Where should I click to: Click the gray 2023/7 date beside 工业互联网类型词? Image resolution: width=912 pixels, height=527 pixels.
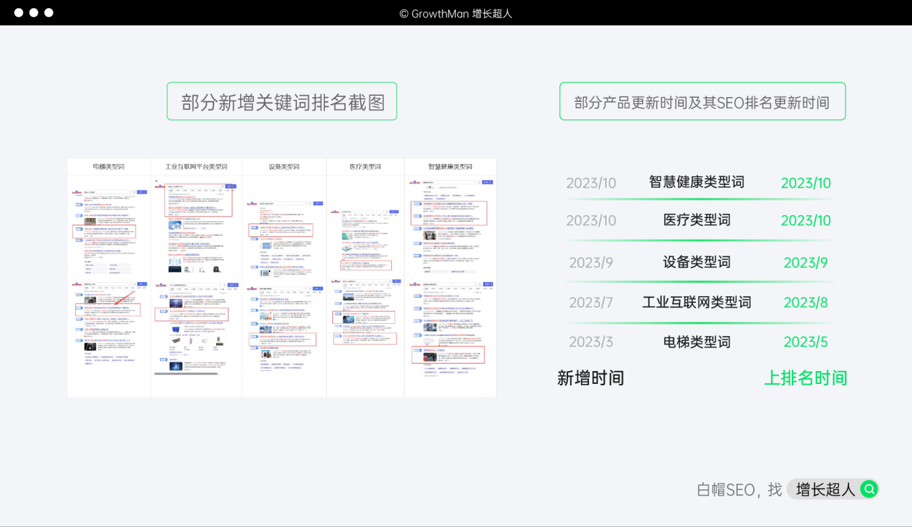click(x=590, y=302)
